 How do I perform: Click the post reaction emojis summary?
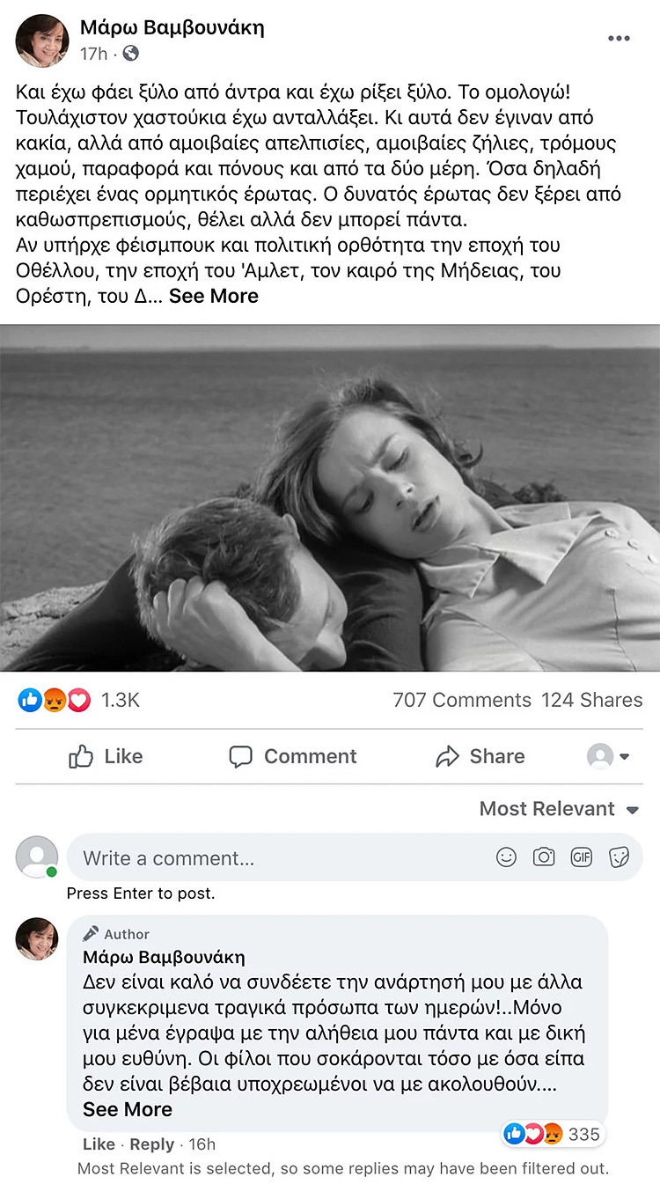55,701
